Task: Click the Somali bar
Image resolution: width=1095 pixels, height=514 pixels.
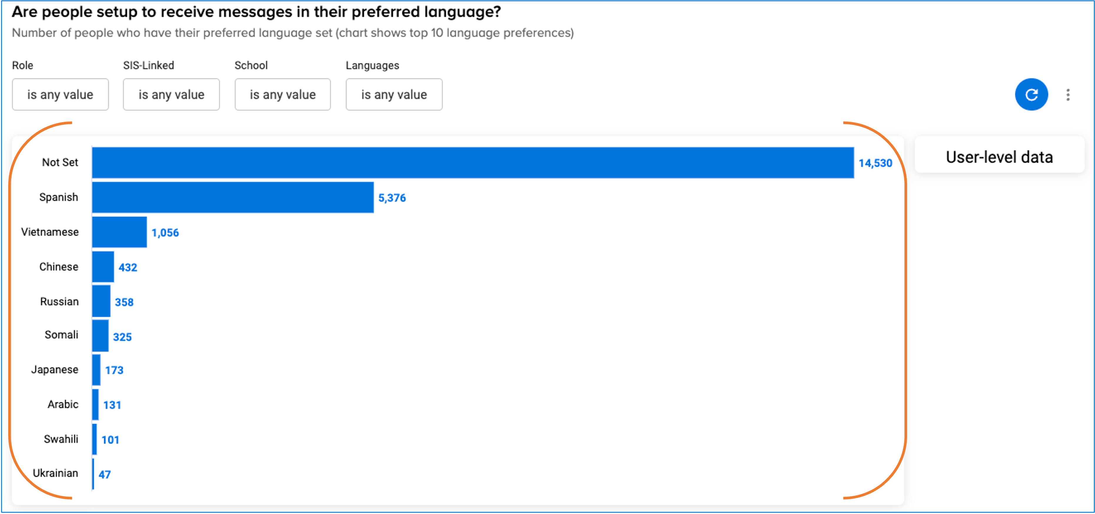Action: click(x=100, y=336)
